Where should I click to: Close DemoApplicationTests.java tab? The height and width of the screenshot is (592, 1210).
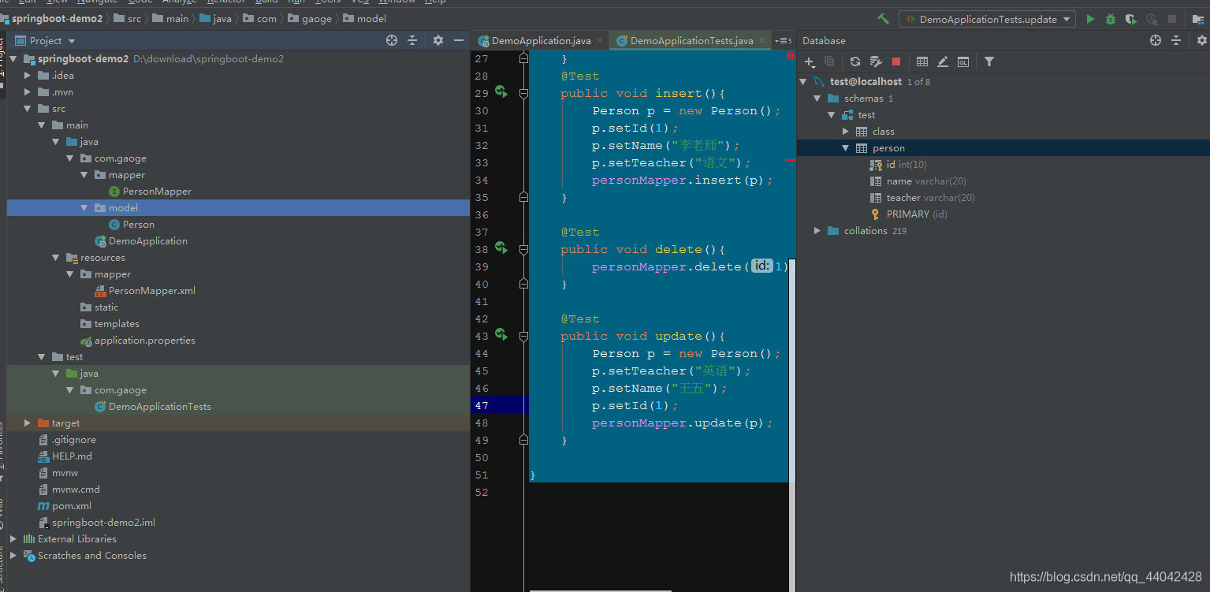(762, 40)
